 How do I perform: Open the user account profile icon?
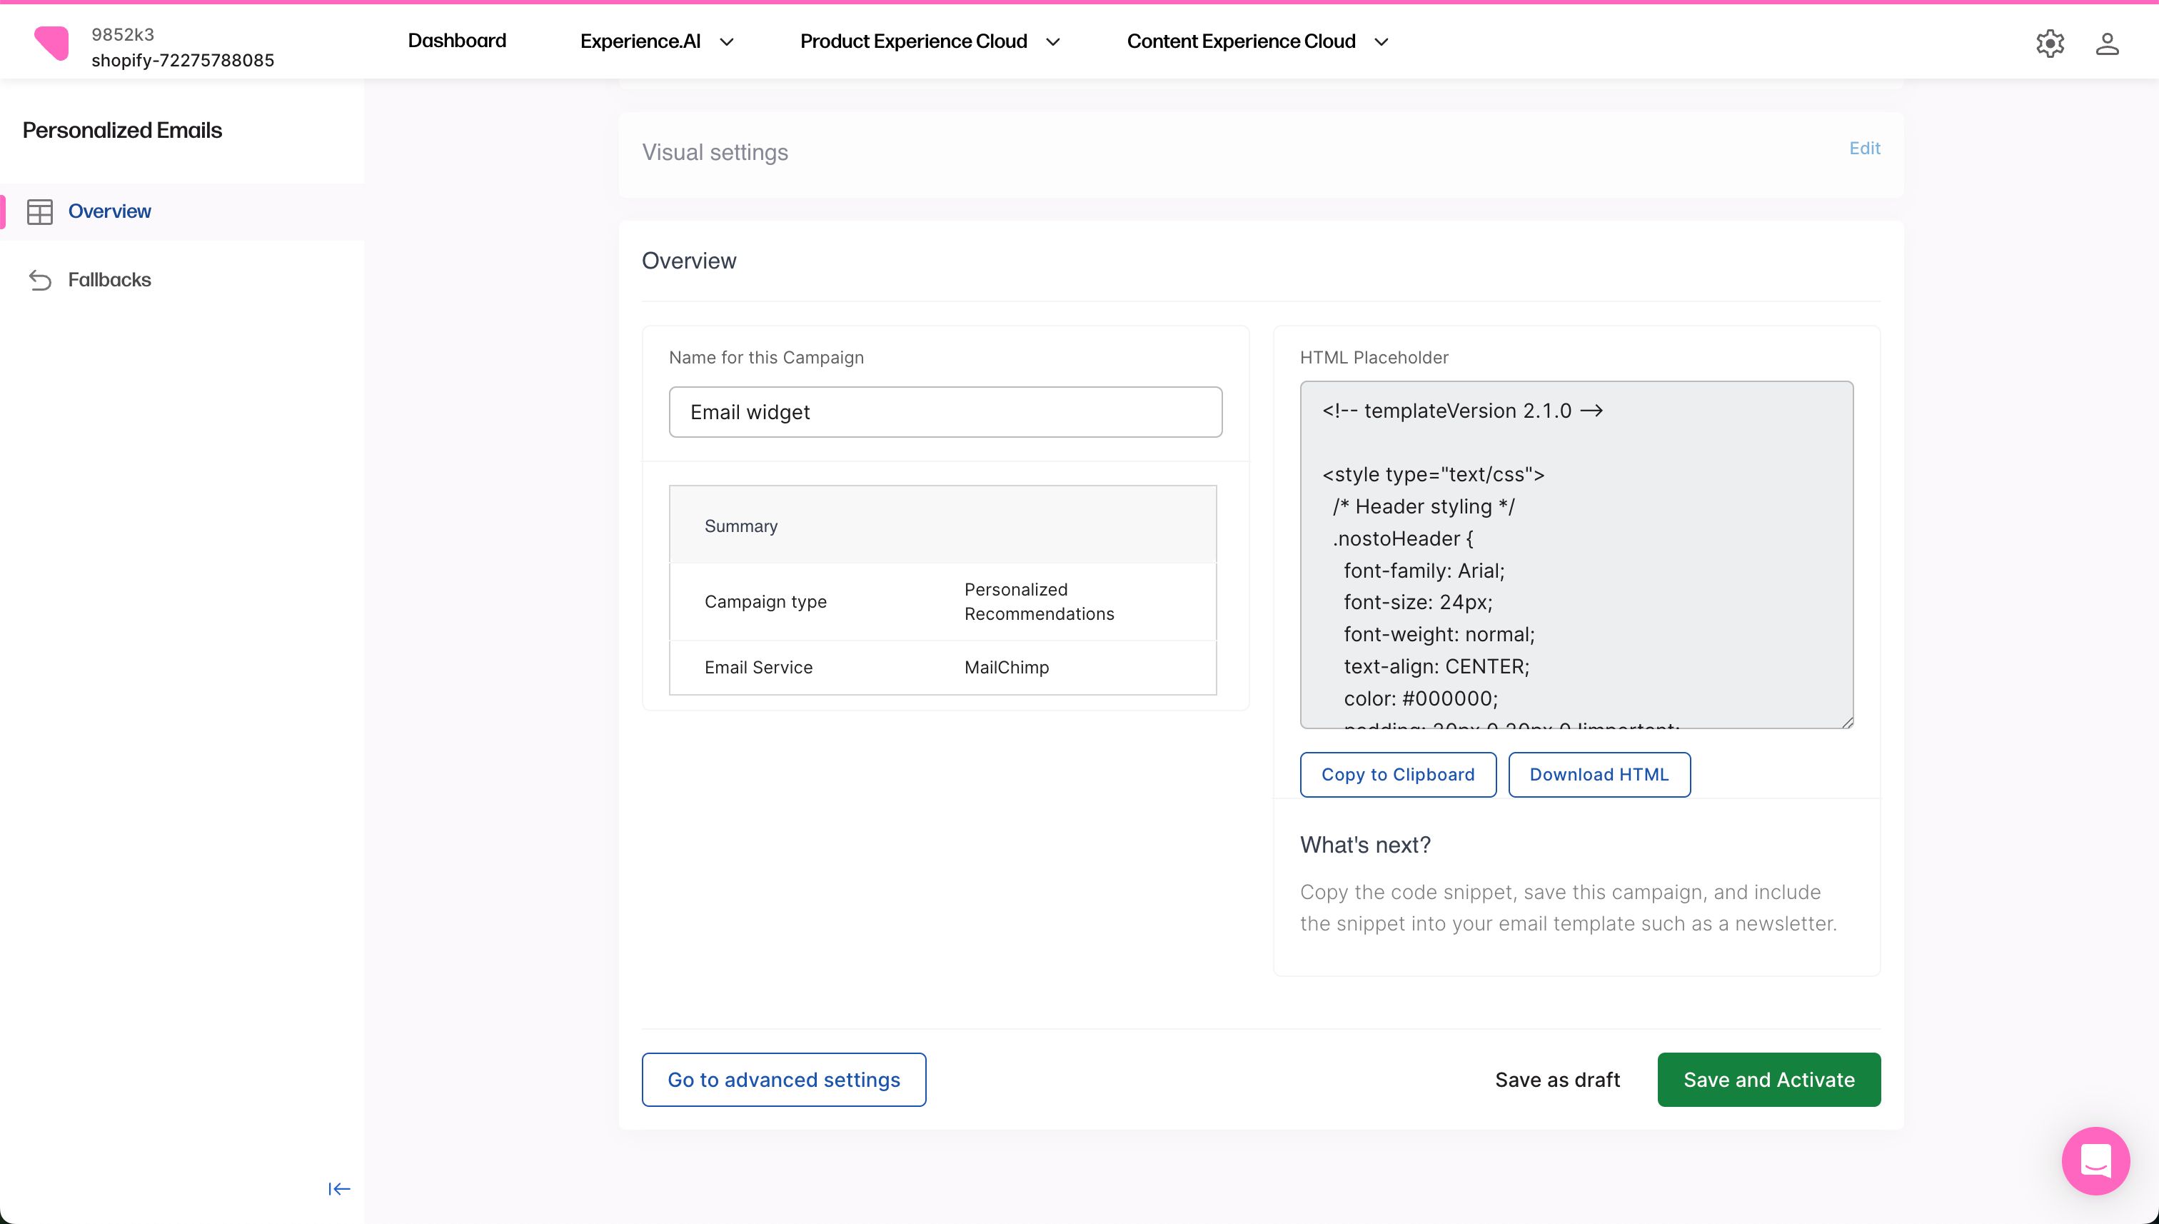tap(2107, 43)
